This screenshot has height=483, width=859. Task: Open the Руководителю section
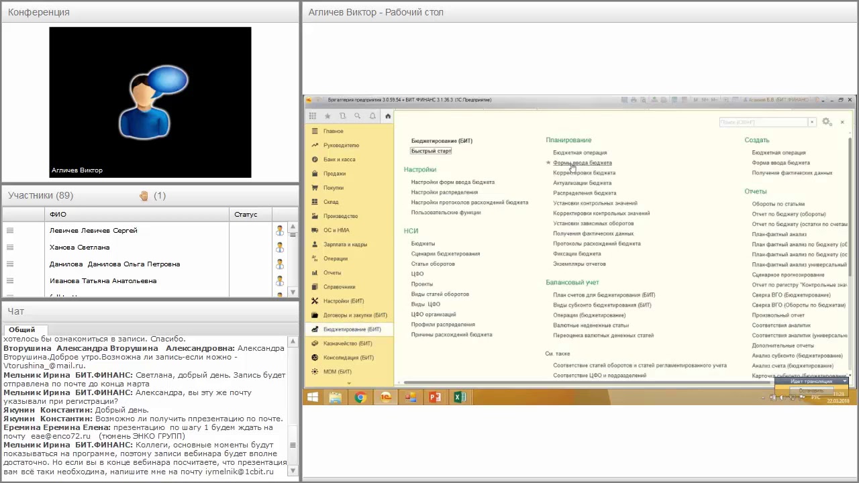click(x=341, y=146)
